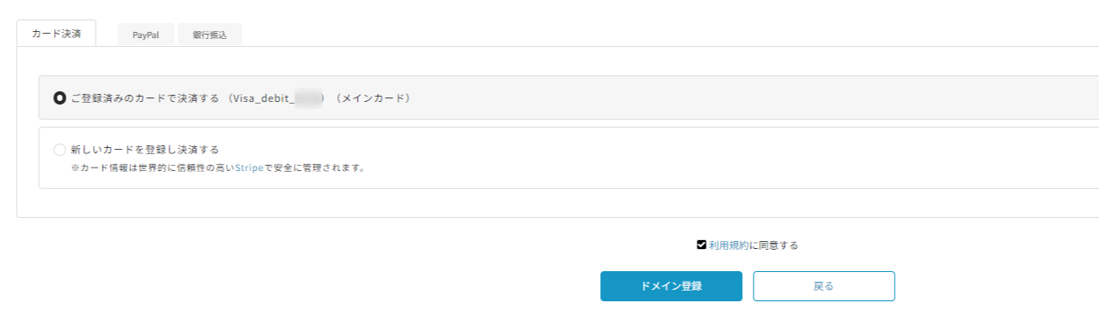Select the registered card radio button
The width and height of the screenshot is (1099, 319).
59,98
